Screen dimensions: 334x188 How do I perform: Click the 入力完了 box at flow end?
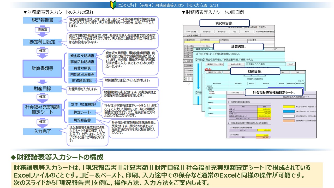point(43,131)
